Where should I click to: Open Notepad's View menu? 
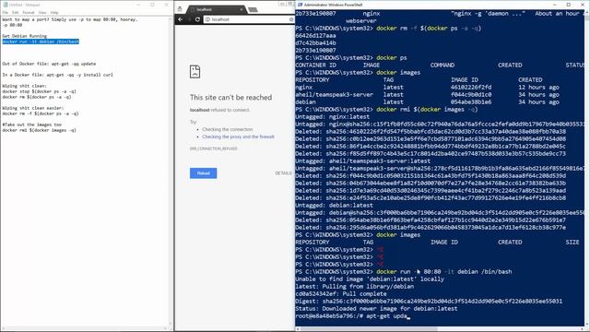pos(42,12)
